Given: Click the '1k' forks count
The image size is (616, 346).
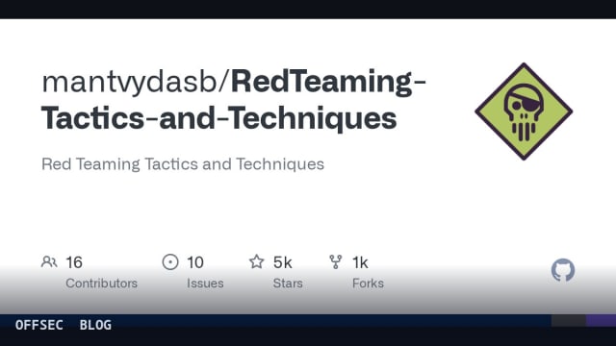Looking at the screenshot, I should pos(360,262).
